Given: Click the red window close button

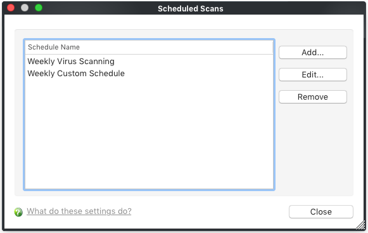Looking at the screenshot, I should [x=11, y=8].
